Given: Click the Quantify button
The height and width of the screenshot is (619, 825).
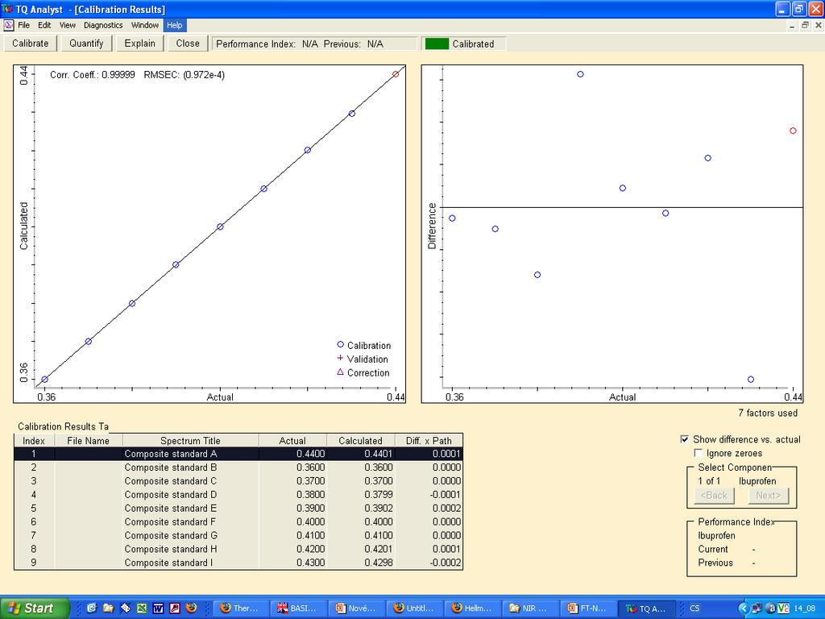Looking at the screenshot, I should (x=86, y=44).
